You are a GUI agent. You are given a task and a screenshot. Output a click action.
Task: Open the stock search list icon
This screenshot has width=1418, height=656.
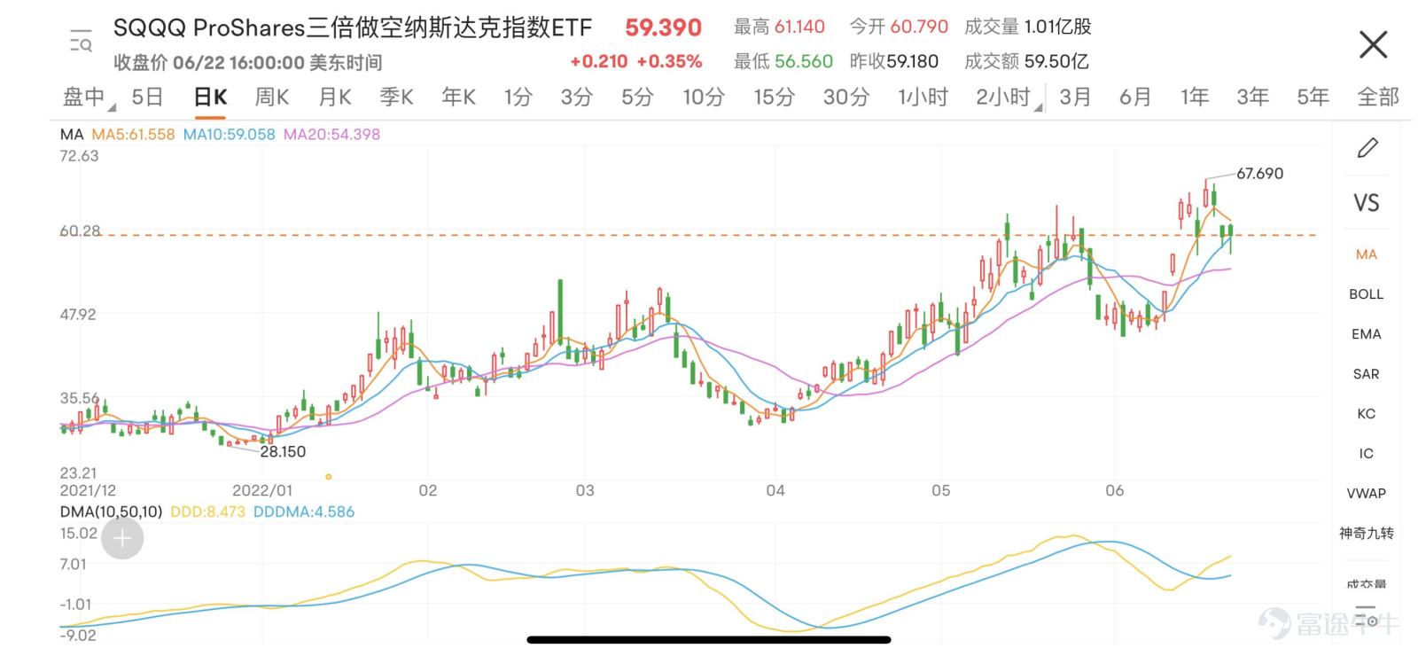click(x=81, y=42)
